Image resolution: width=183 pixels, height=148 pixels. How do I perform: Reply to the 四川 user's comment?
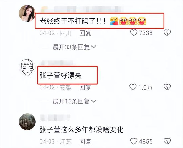(85, 33)
